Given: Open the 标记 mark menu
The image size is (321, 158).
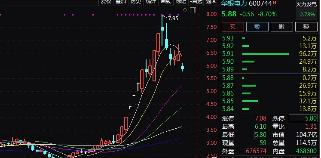Looking at the screenshot, I should click(x=181, y=2).
